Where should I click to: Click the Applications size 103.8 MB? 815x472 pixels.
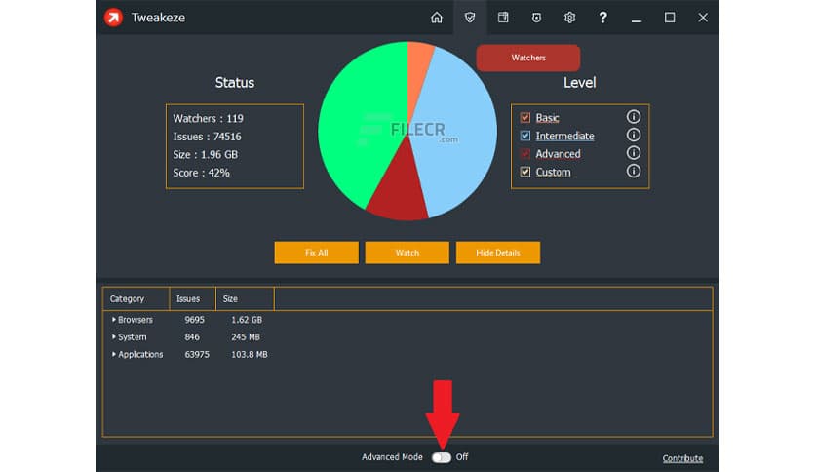[249, 354]
